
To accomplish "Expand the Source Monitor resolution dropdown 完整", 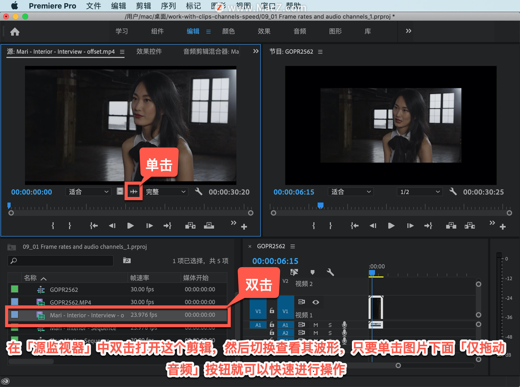I will tap(165, 192).
